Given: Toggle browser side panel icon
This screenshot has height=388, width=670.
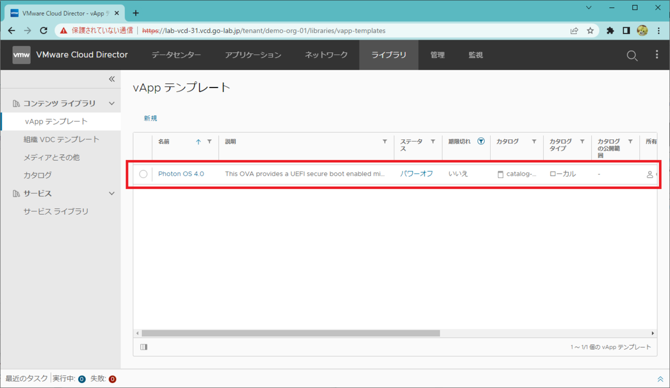Looking at the screenshot, I should coord(626,31).
